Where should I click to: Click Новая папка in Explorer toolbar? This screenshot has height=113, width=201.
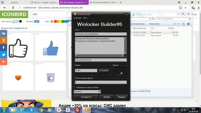pyautogui.click(x=154, y=24)
